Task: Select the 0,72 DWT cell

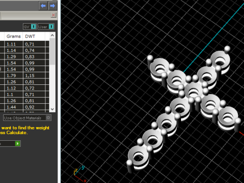Action: (x=34, y=88)
